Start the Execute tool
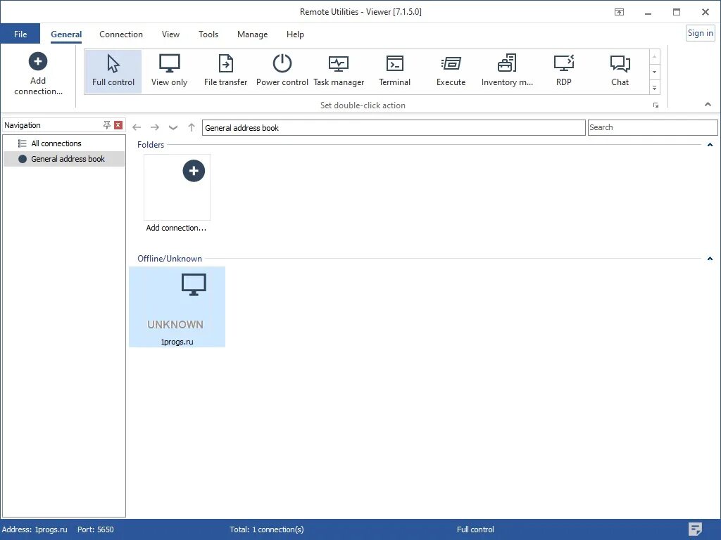721x540 pixels. click(x=451, y=70)
